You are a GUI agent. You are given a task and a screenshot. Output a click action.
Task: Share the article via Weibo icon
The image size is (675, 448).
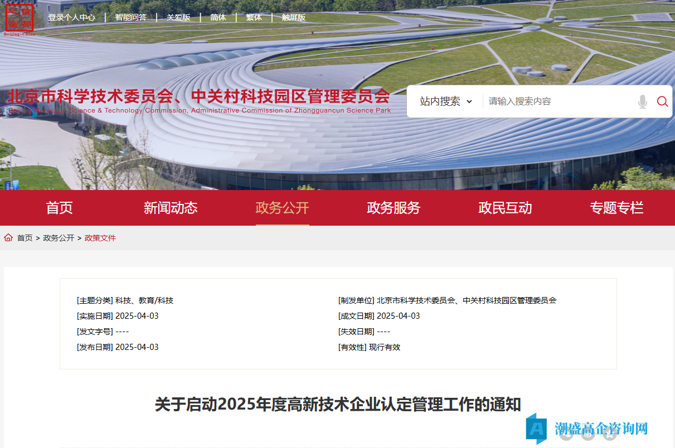tap(587, 434)
